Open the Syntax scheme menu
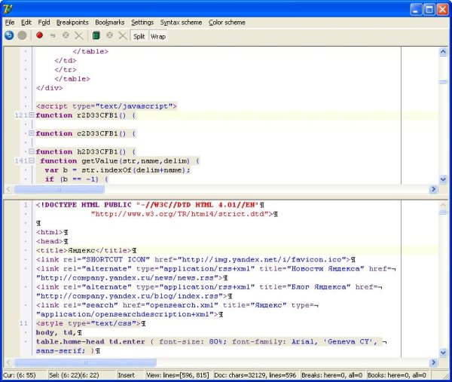The image size is (452, 382). pos(181,23)
